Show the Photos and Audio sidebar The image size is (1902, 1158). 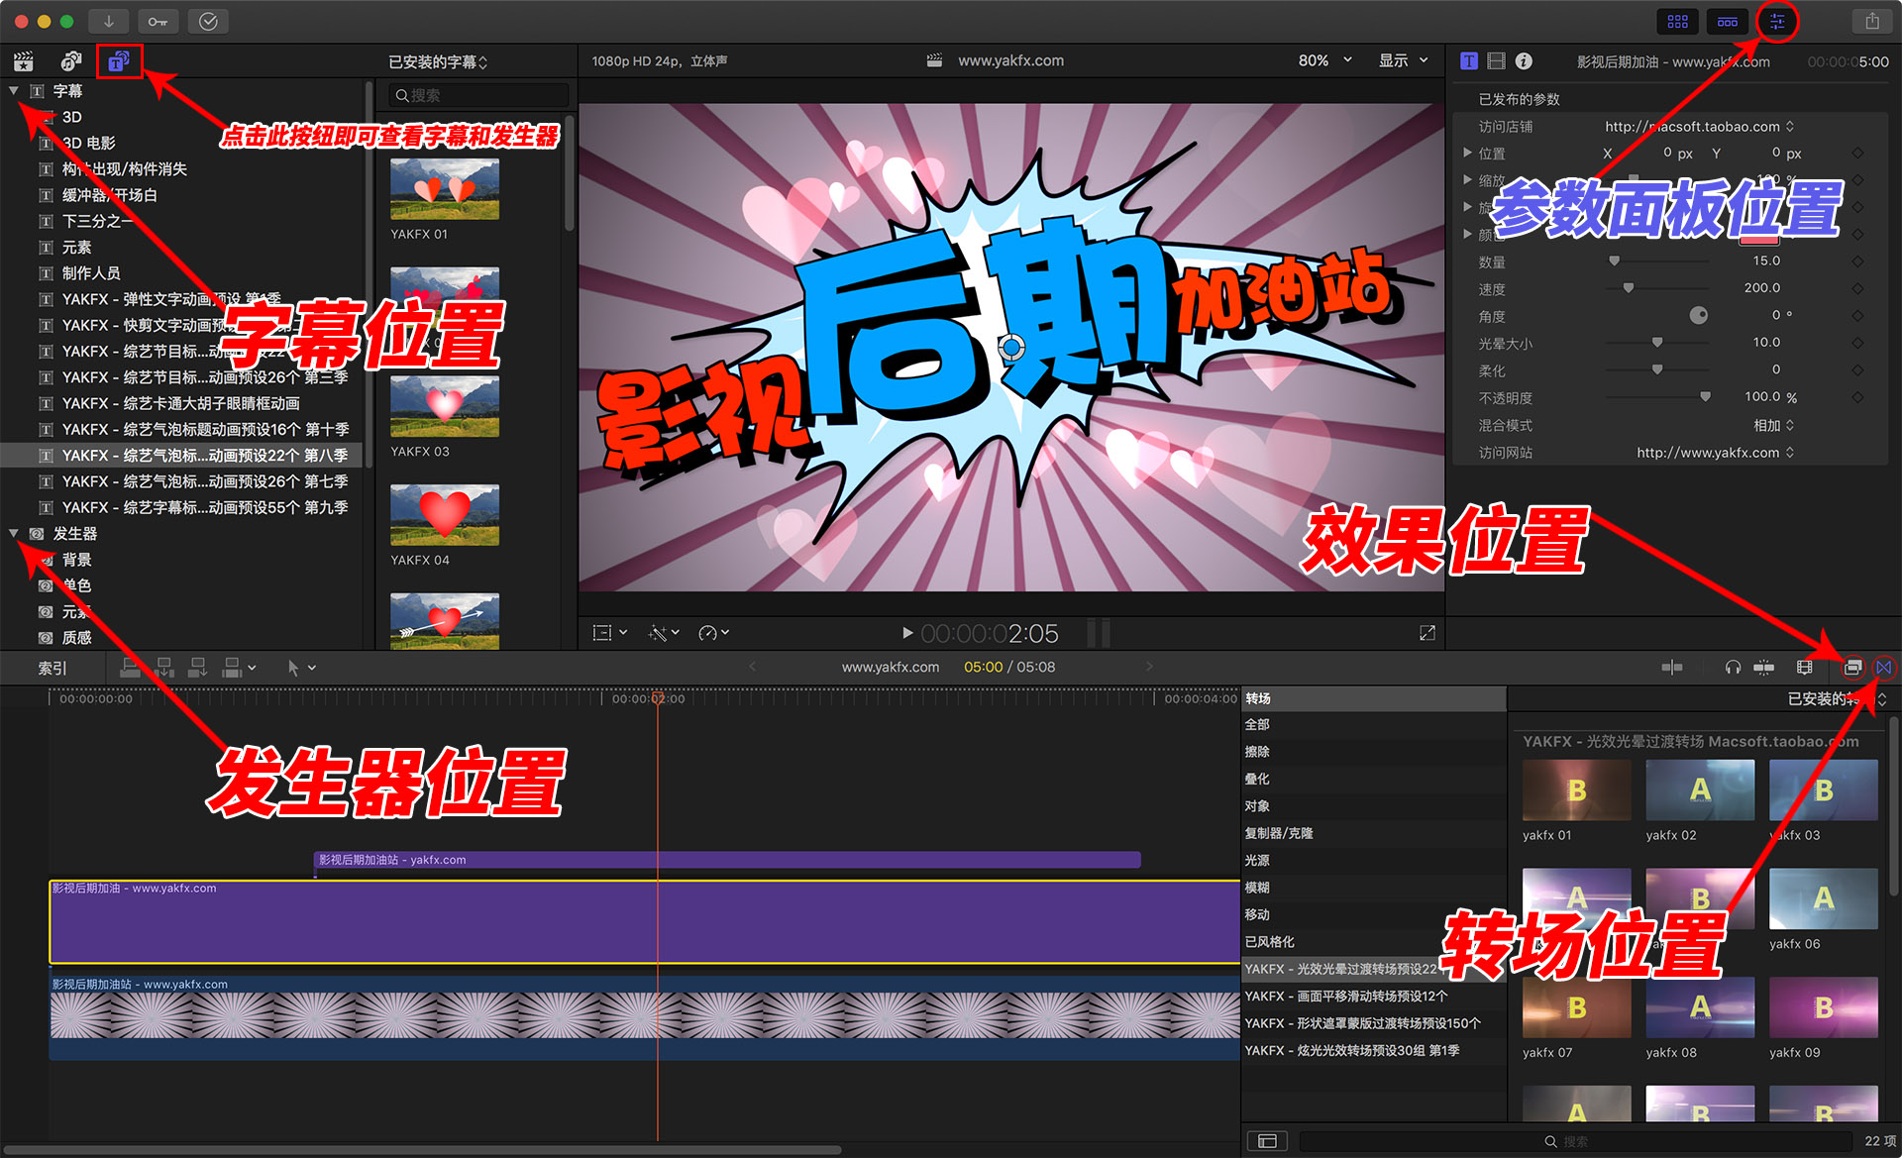(x=71, y=61)
